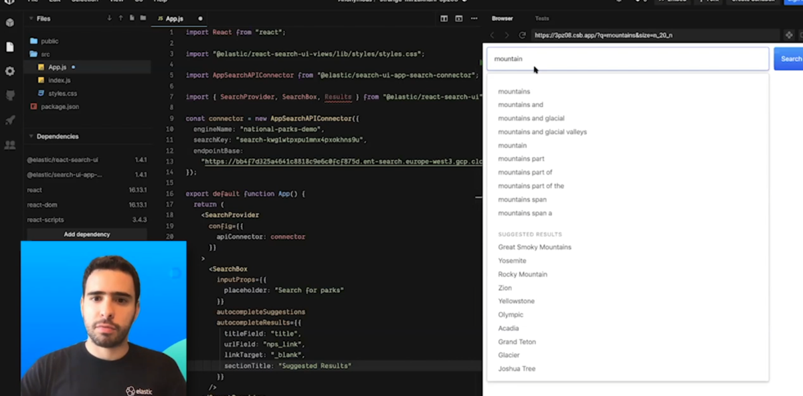Open the Deployment rocket icon

(9, 120)
